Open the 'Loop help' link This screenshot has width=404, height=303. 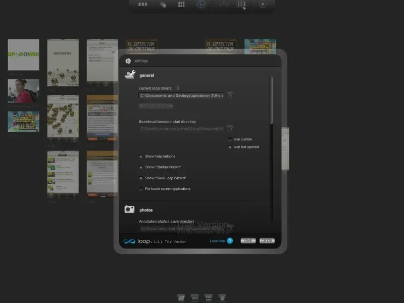217,241
